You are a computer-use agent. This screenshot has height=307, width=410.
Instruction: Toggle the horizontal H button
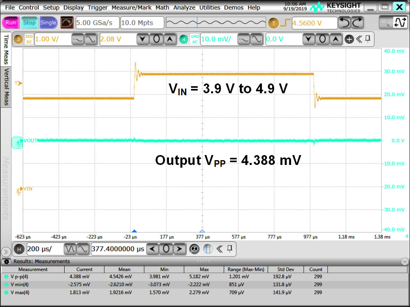click(x=19, y=249)
